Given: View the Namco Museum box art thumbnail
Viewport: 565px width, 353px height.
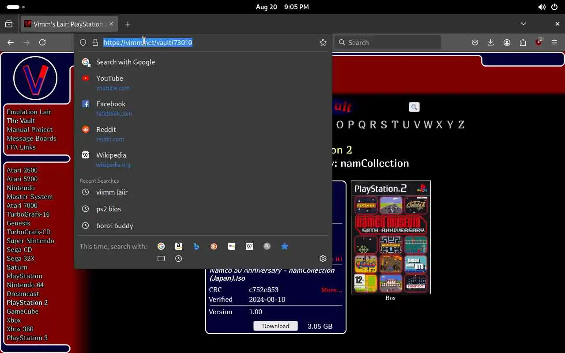Looking at the screenshot, I should pyautogui.click(x=391, y=237).
